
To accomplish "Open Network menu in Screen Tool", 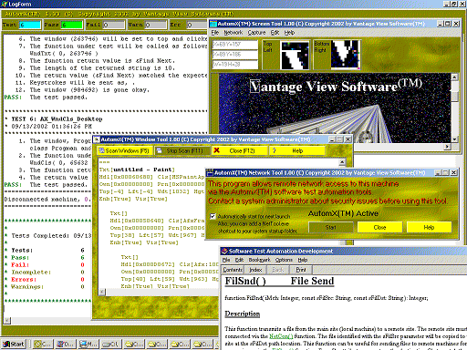I will pos(233,33).
